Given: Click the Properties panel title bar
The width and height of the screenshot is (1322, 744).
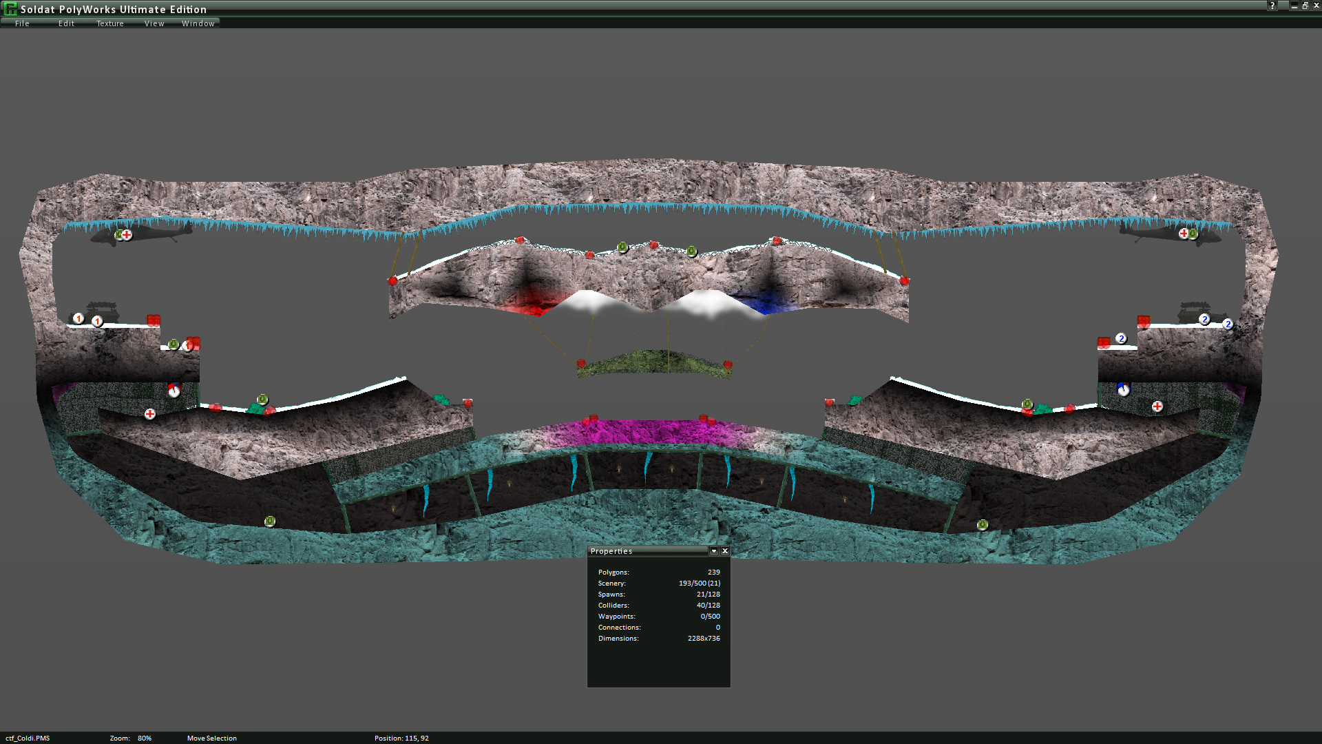Looking at the screenshot, I should point(647,551).
